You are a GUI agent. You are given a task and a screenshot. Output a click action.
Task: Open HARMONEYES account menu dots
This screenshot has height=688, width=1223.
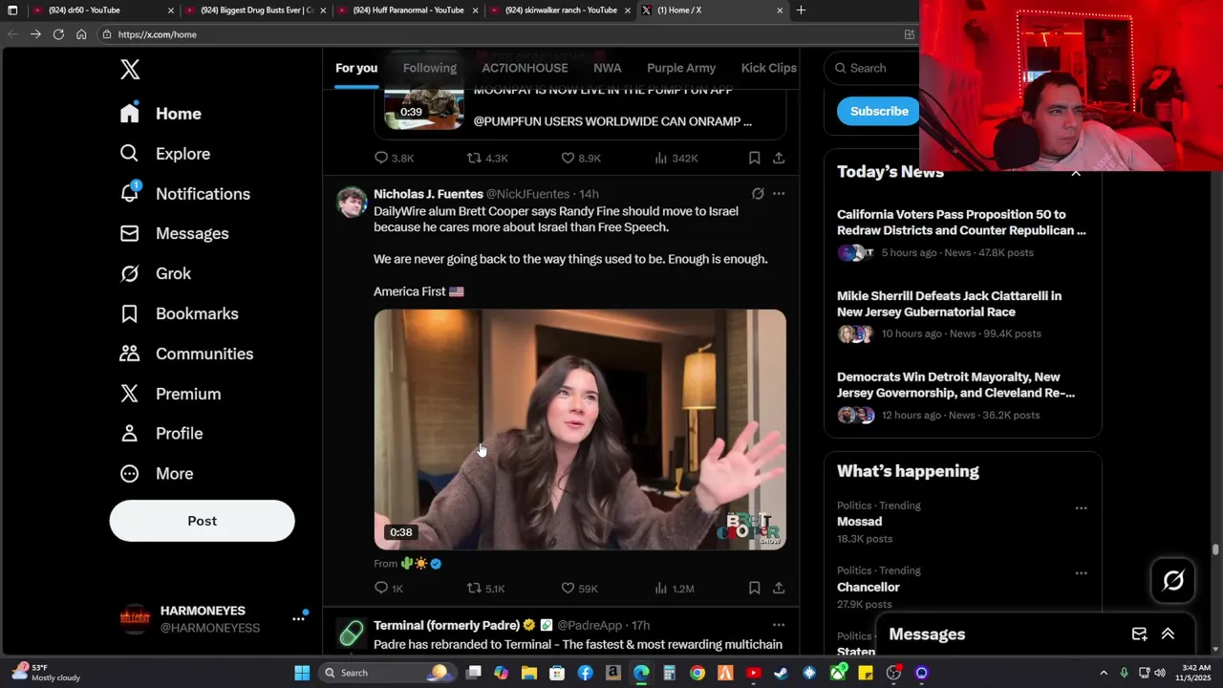tap(298, 619)
